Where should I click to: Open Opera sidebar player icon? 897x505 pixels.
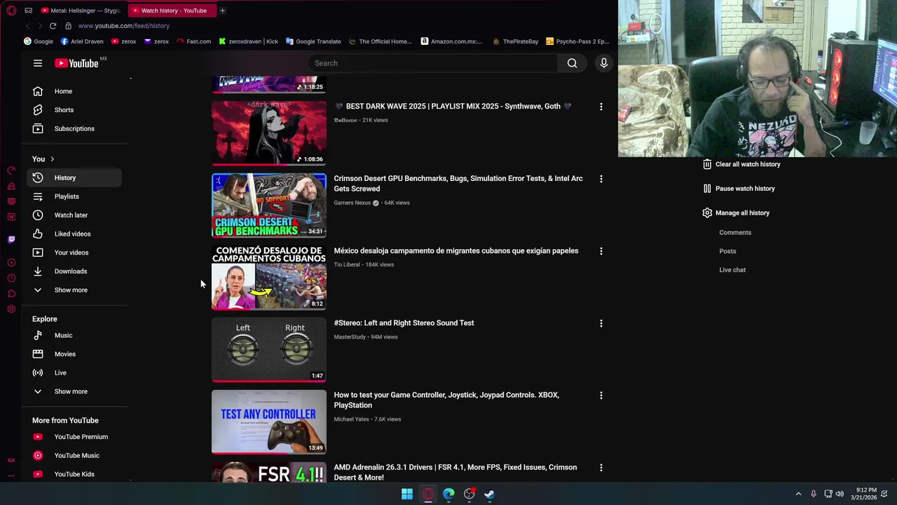pos(11,262)
